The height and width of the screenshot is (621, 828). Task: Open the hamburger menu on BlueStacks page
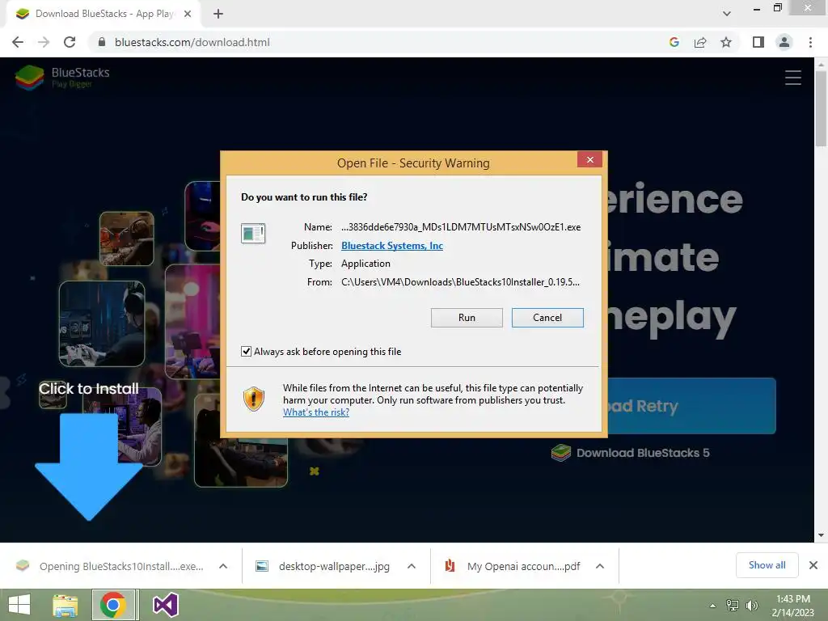pos(792,78)
